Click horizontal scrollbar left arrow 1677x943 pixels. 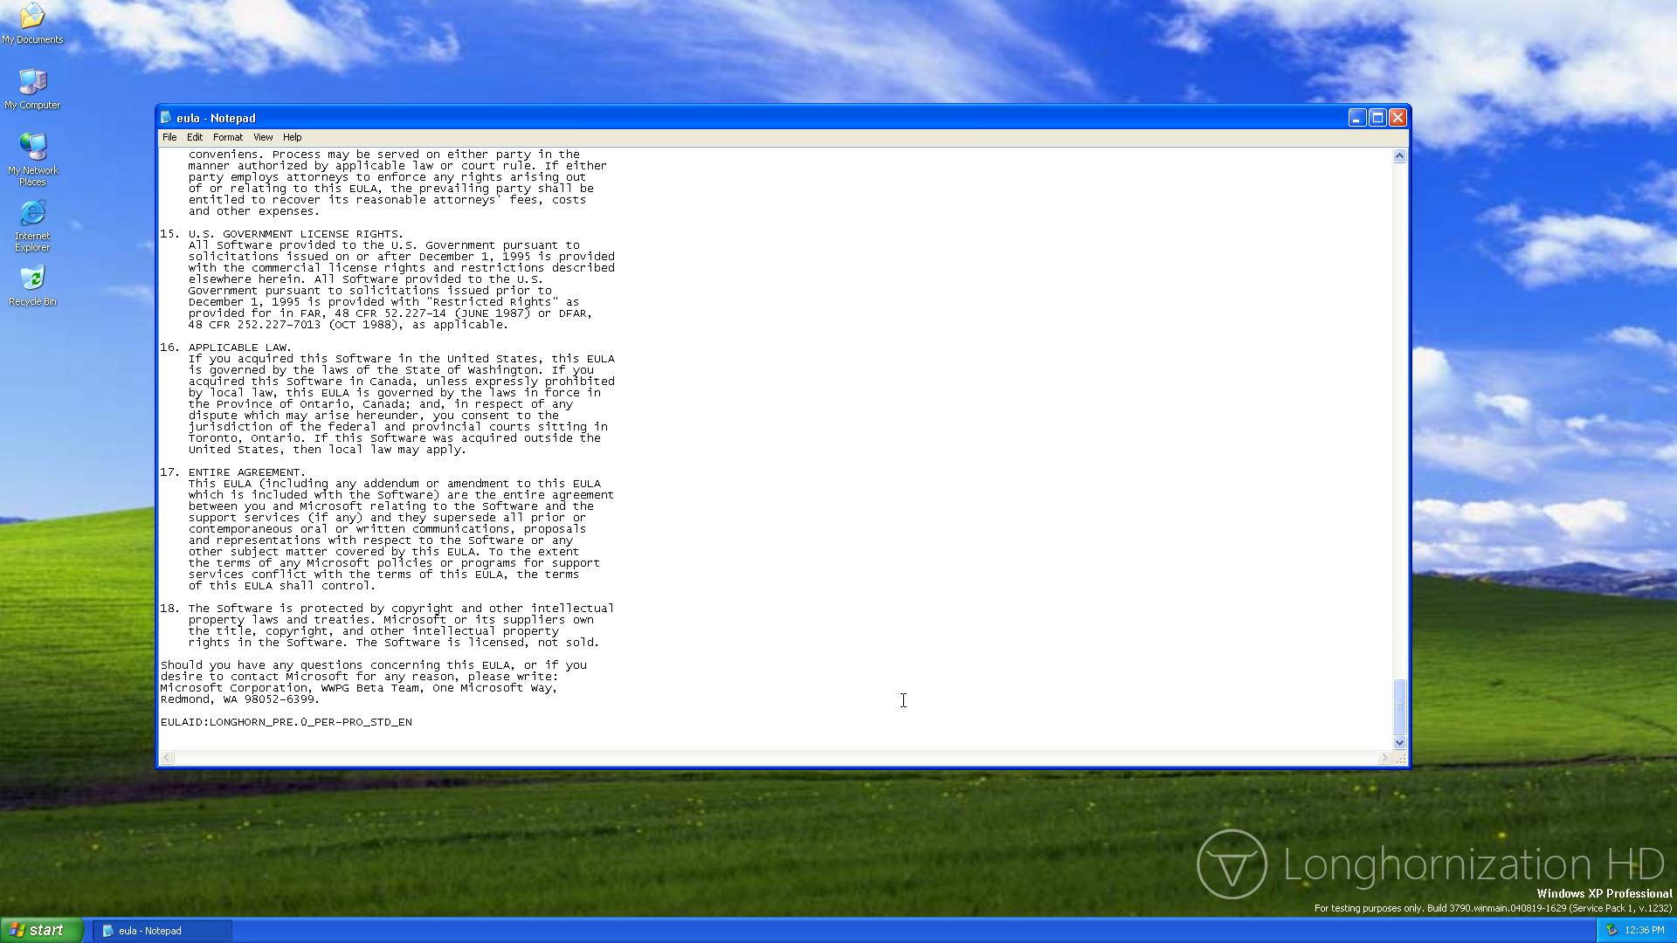167,758
